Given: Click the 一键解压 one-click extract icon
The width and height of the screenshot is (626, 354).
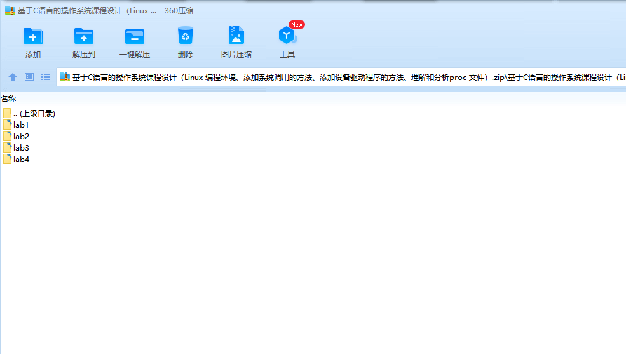Looking at the screenshot, I should [x=135, y=36].
